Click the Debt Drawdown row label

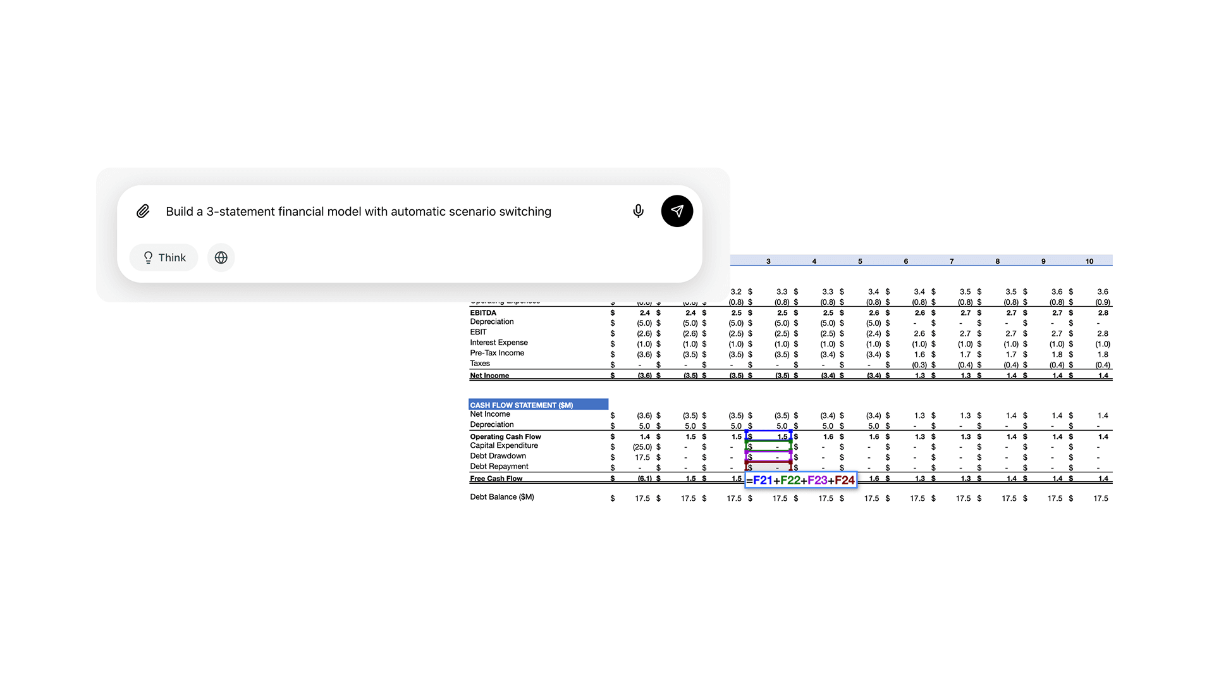pyautogui.click(x=498, y=456)
